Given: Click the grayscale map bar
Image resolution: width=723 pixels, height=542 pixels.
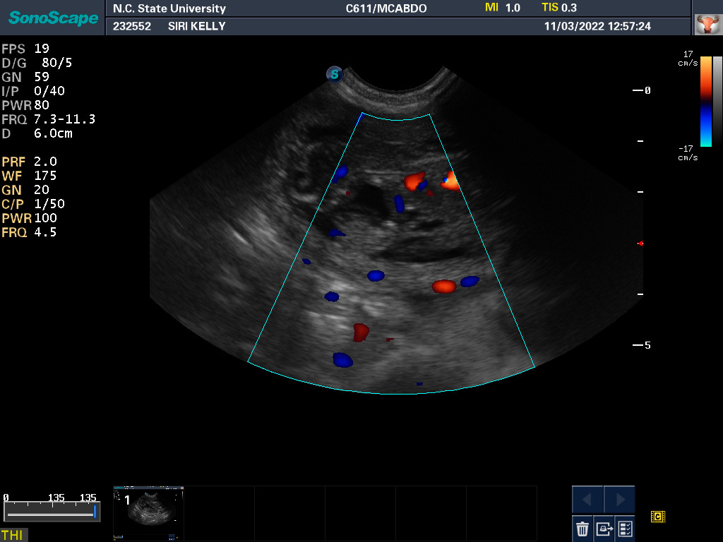Looking at the screenshot, I should tap(717, 101).
